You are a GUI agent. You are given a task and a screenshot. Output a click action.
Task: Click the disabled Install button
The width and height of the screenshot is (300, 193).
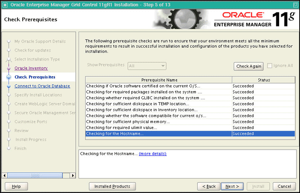[258, 186]
